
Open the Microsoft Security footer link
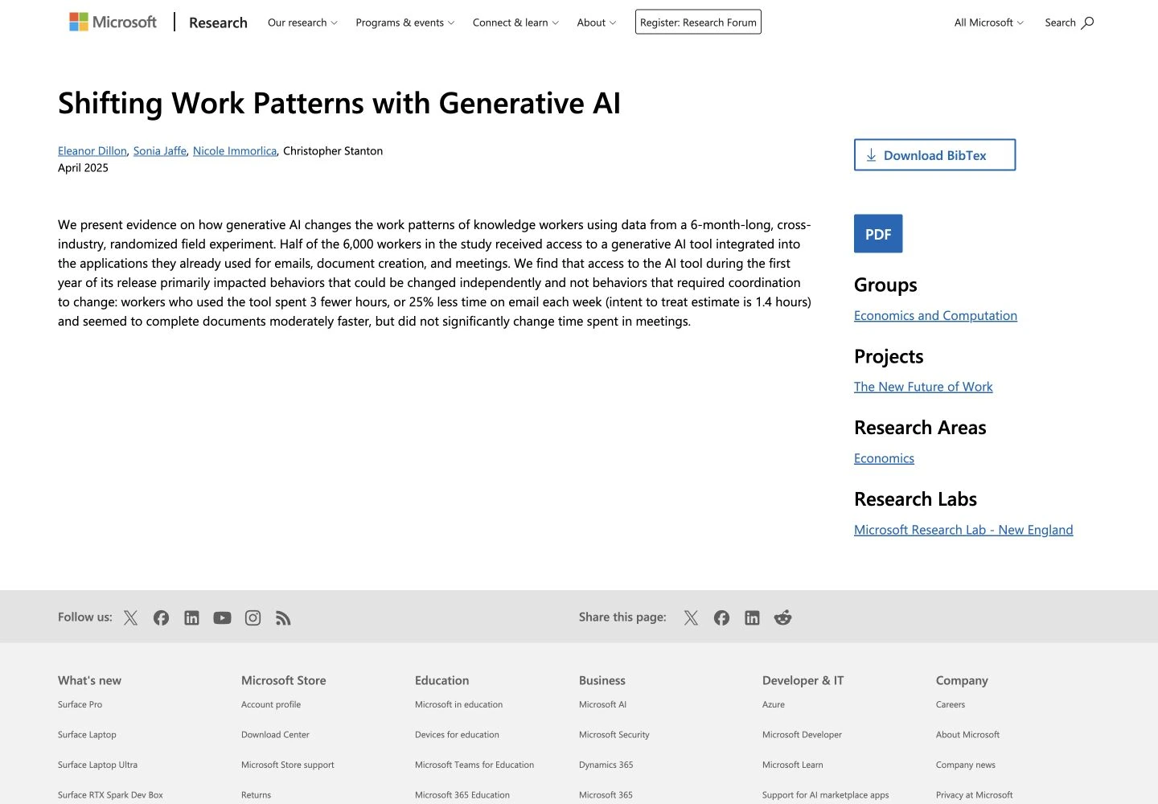pos(614,735)
